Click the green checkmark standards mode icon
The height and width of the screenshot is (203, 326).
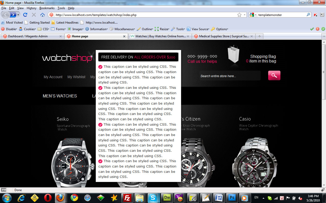point(312,29)
